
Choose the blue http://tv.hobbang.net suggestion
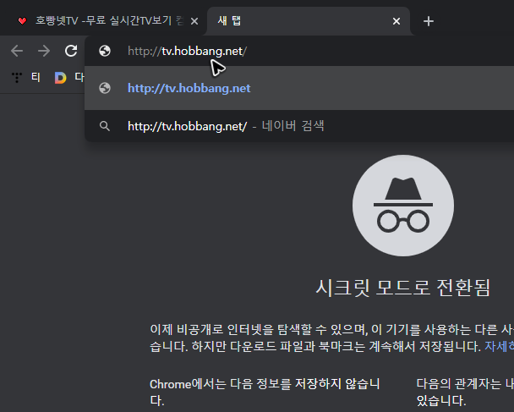click(x=299, y=88)
